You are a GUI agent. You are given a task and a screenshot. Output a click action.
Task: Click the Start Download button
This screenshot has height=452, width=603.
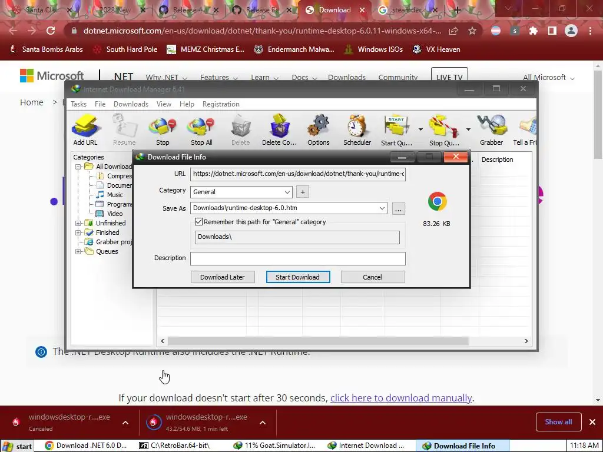tap(297, 277)
